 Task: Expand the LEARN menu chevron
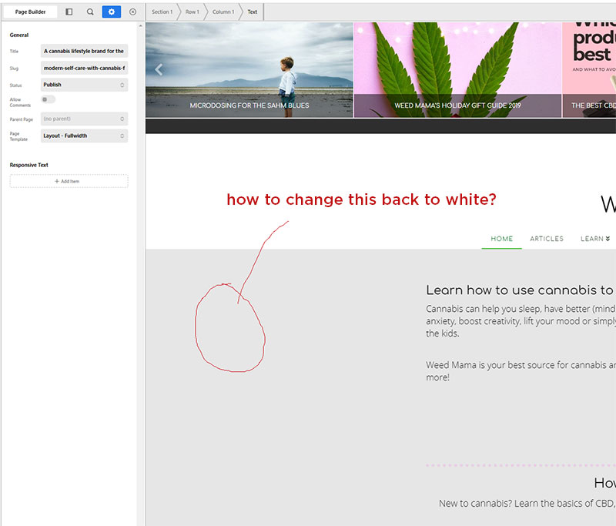coord(608,239)
